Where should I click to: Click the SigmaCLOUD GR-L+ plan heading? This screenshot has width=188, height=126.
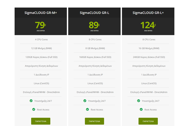[148, 13]
